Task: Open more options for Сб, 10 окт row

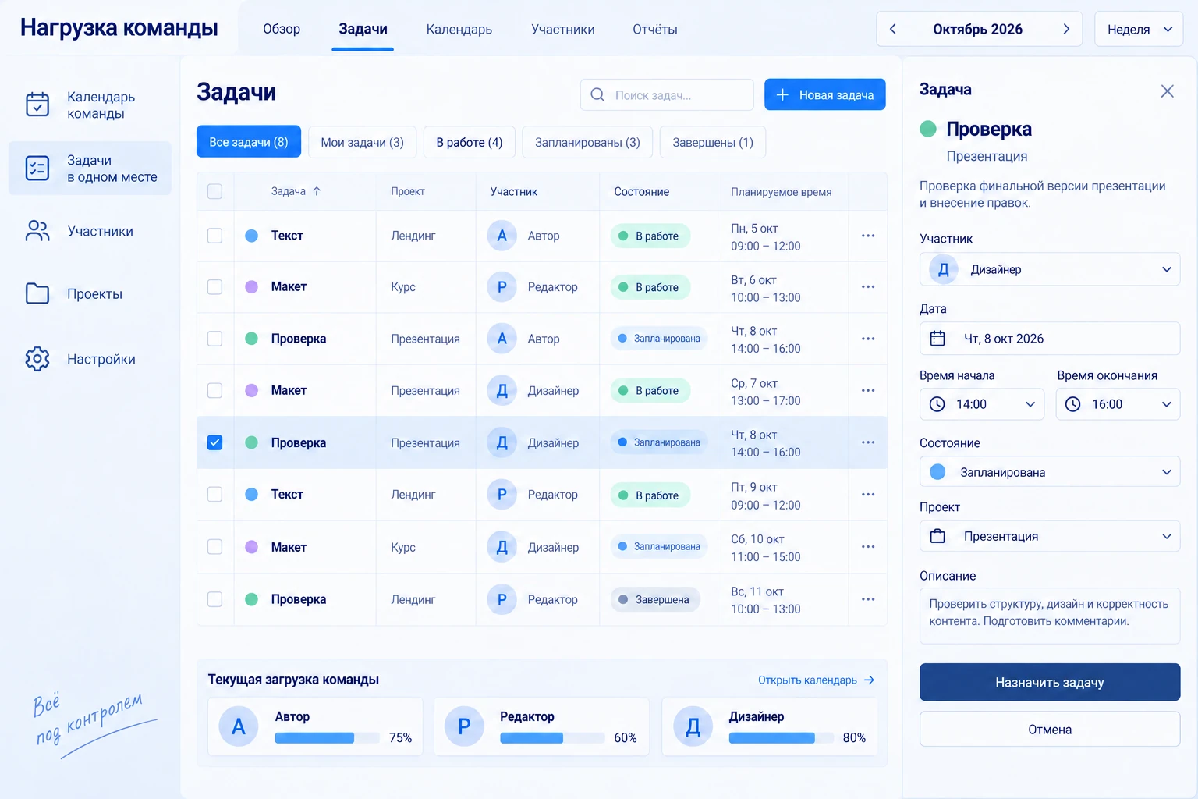Action: click(868, 547)
